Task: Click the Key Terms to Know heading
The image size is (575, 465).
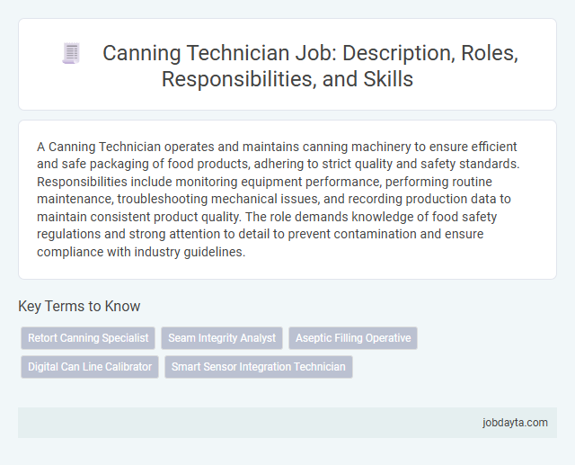Action: click(x=79, y=306)
